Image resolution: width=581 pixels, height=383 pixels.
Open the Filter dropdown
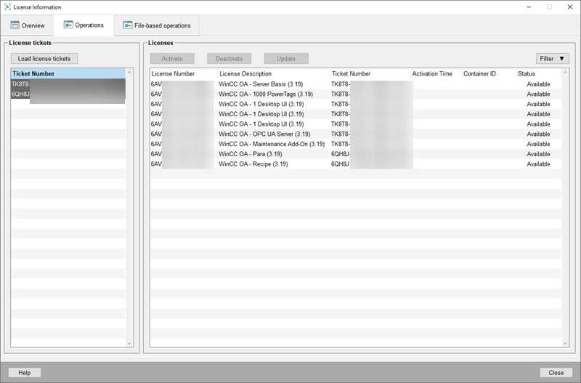(x=552, y=59)
